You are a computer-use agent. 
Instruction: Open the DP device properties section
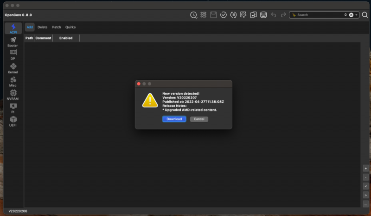pos(13,55)
